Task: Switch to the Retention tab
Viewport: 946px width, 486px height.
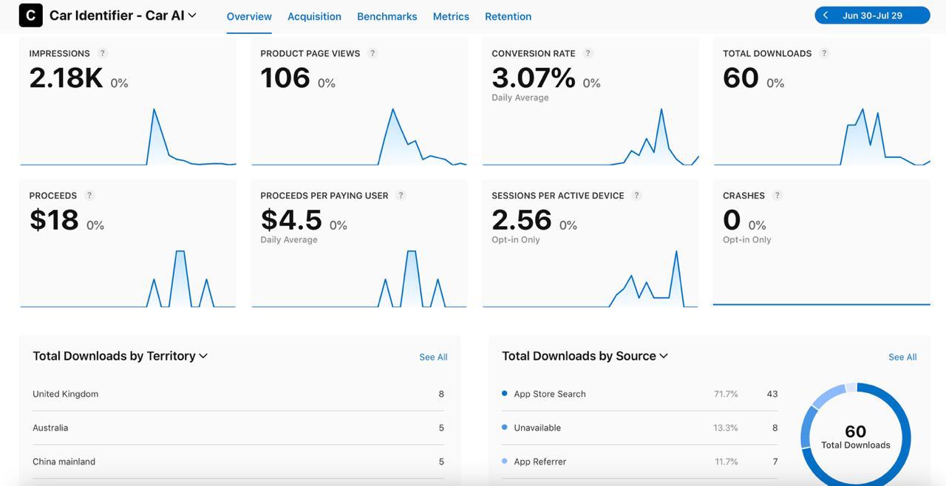Action: pyautogui.click(x=508, y=16)
